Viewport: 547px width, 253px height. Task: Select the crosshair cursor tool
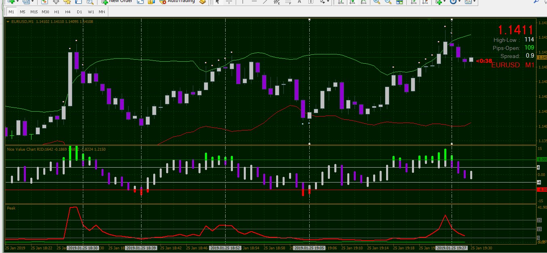pos(229,2)
